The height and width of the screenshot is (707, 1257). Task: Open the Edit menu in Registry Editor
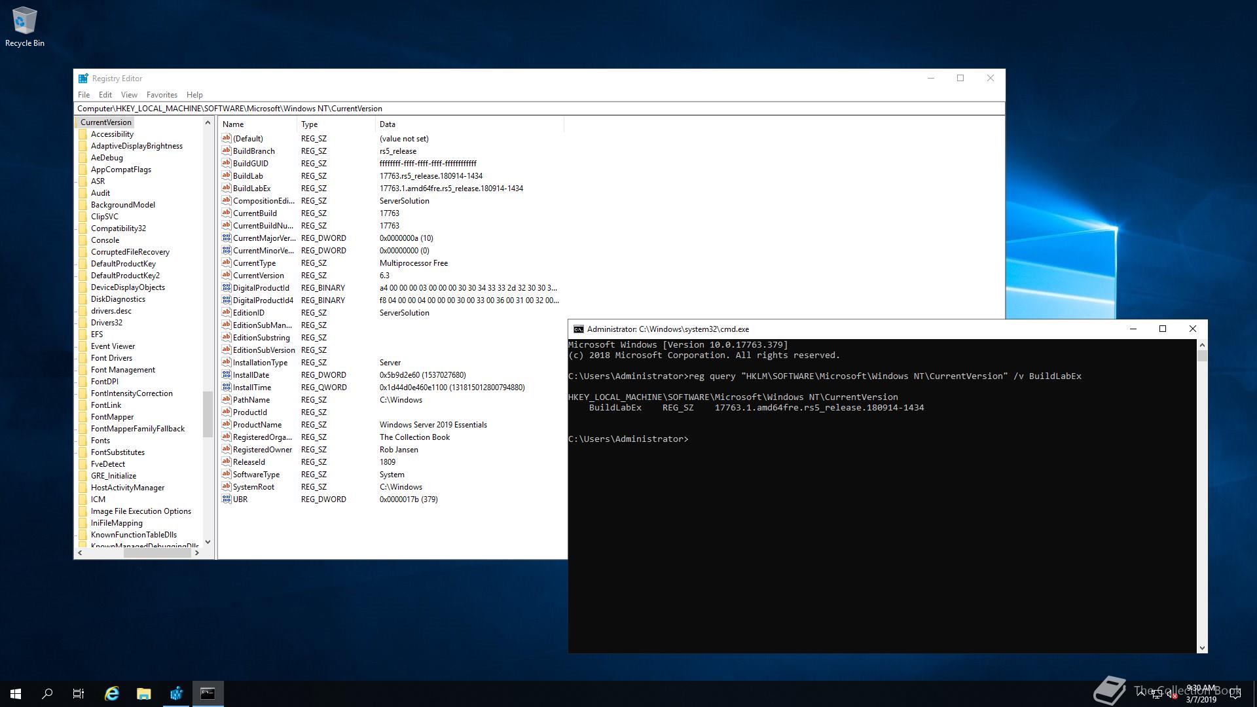(x=105, y=95)
